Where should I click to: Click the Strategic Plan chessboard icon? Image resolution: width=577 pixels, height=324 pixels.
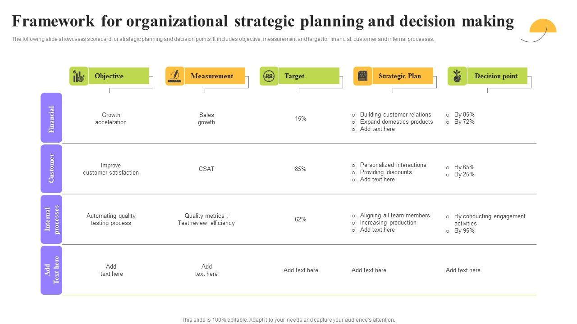(x=363, y=76)
